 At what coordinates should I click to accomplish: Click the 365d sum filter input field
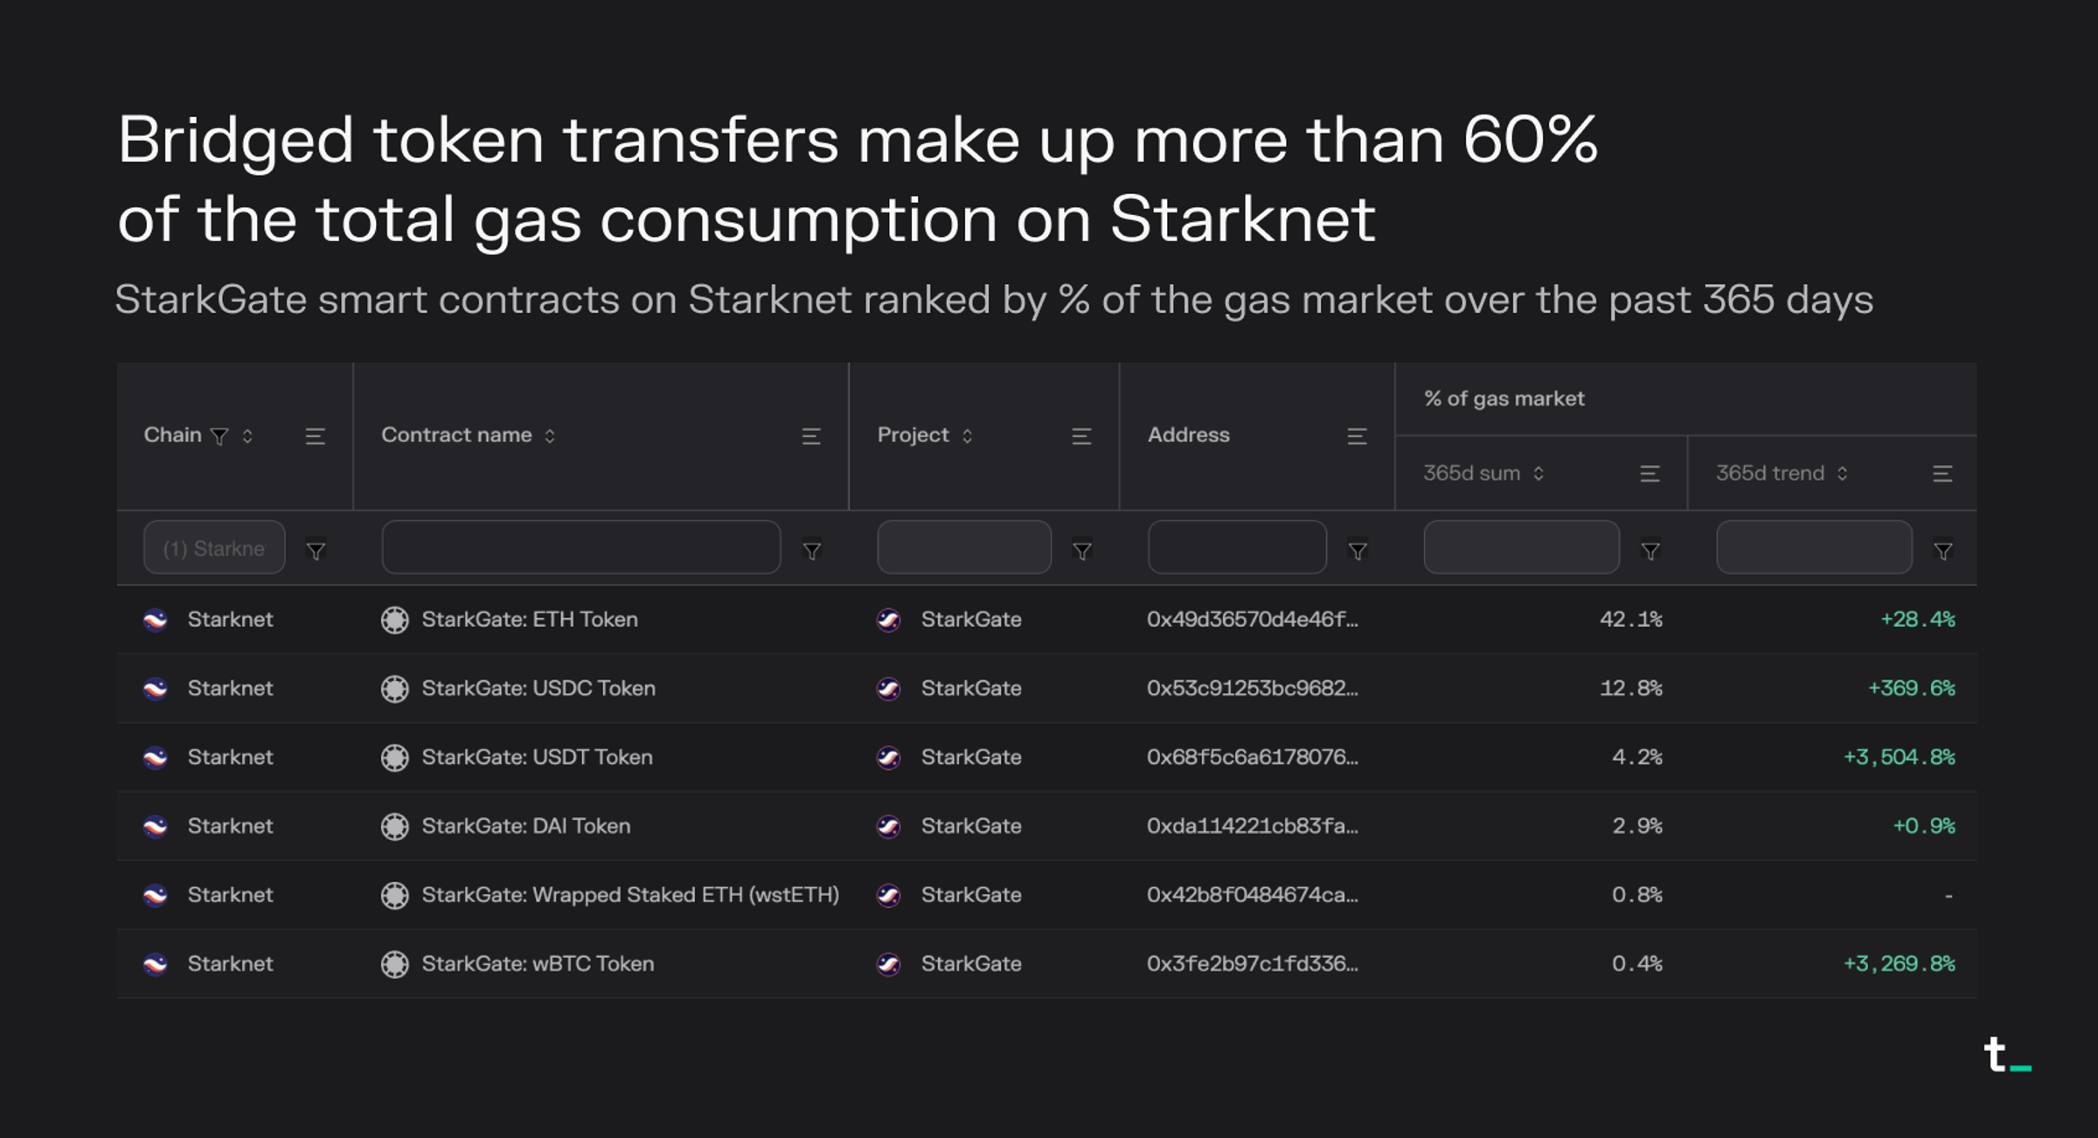pos(1521,548)
